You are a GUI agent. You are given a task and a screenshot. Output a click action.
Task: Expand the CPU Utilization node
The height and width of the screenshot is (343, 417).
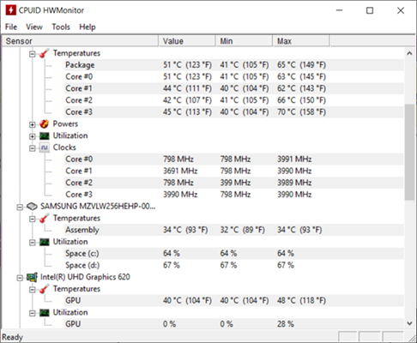pos(33,136)
